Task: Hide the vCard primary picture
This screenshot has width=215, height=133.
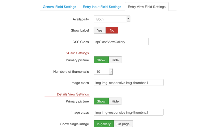Action: pos(115,60)
